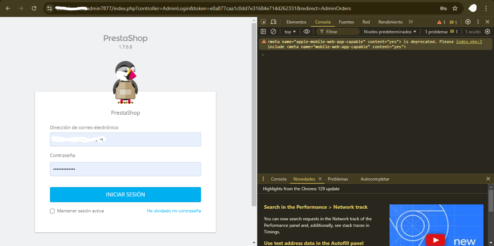Switch to Rendimiento tab

pos(390,22)
